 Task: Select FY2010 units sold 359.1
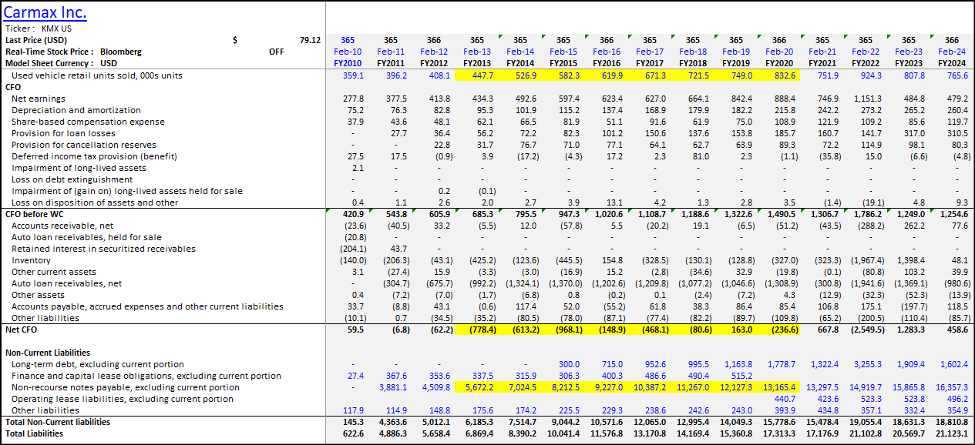[352, 75]
